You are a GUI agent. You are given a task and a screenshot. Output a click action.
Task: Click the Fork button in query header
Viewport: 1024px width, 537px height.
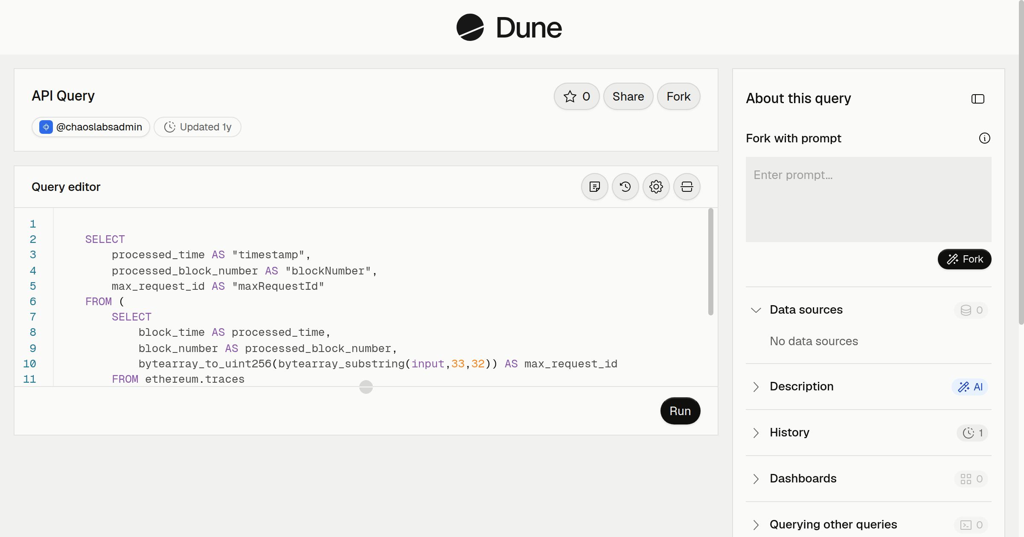coord(678,96)
